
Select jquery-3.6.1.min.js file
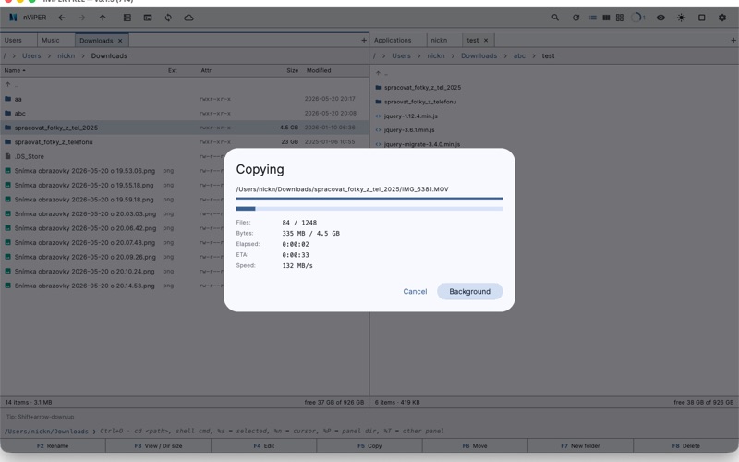point(554,130)
